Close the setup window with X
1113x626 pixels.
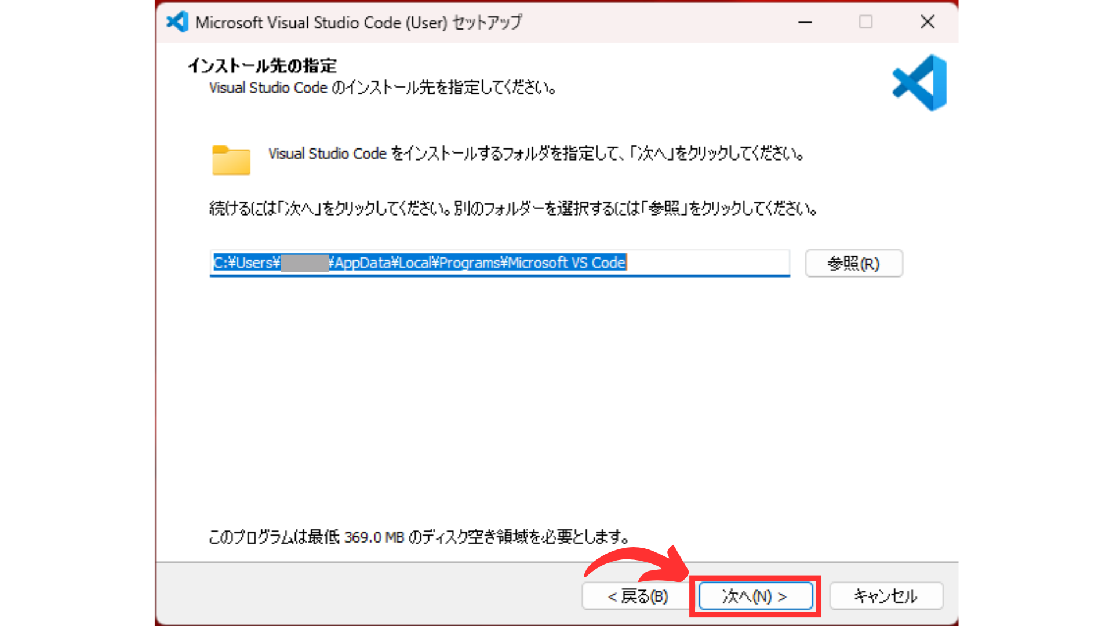coord(927,22)
